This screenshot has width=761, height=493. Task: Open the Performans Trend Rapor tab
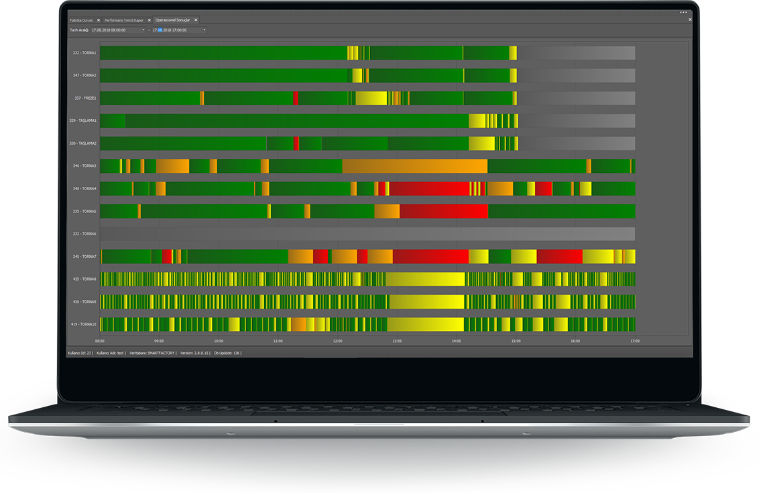click(x=124, y=20)
